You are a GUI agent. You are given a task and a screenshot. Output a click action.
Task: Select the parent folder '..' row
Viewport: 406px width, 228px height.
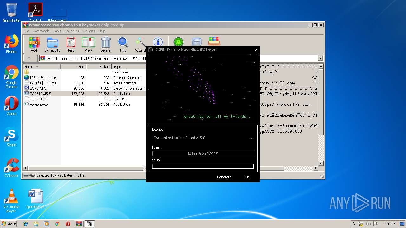(85, 72)
